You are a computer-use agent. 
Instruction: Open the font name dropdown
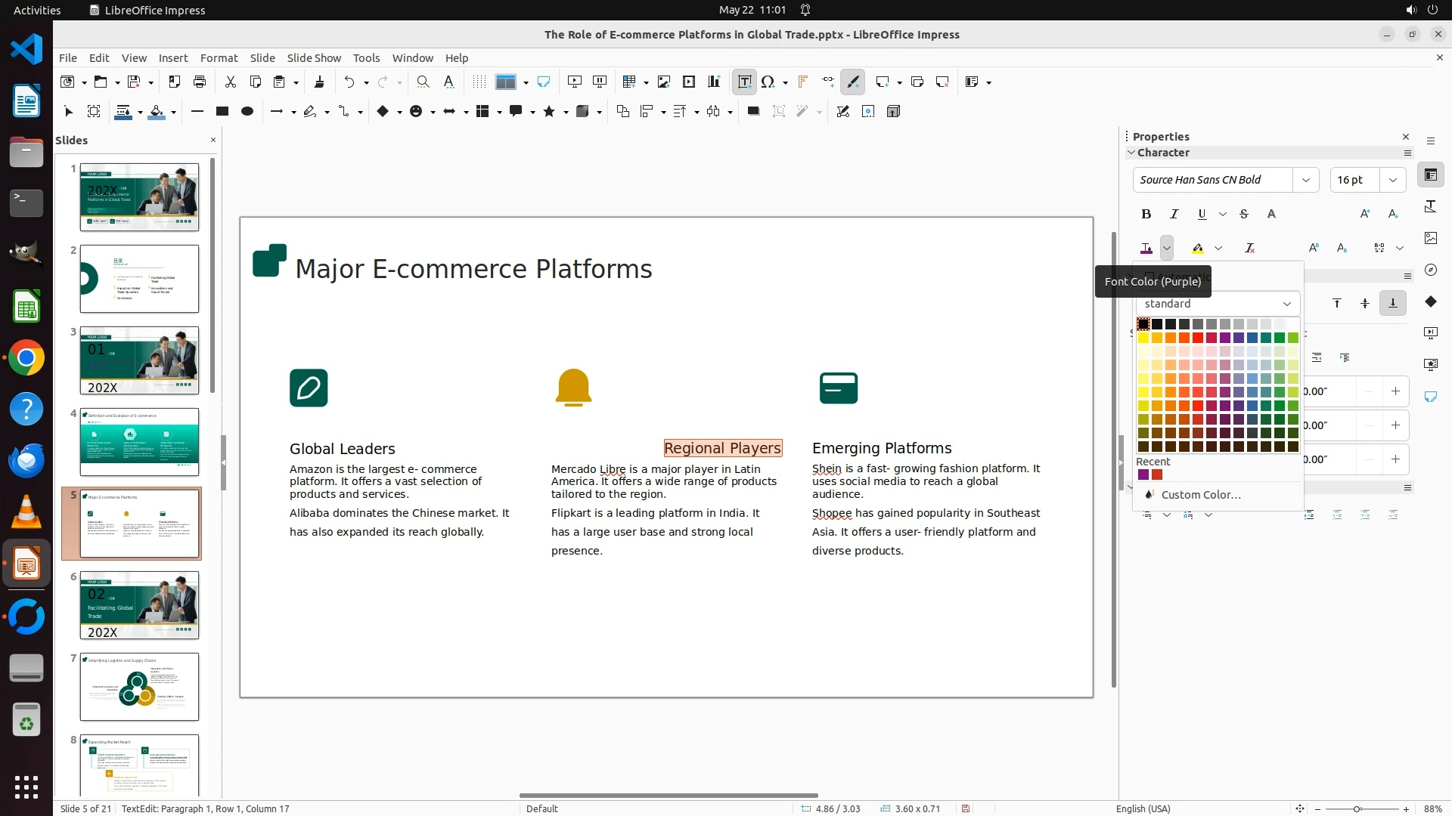click(x=1305, y=180)
